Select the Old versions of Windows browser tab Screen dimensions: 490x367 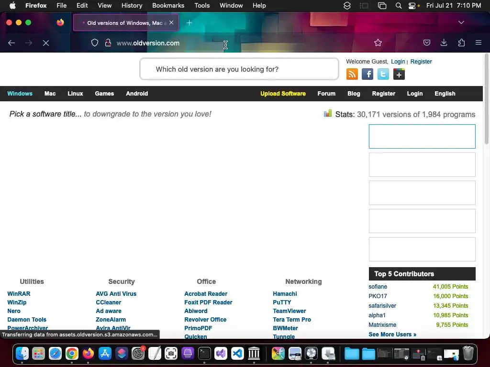click(x=126, y=23)
